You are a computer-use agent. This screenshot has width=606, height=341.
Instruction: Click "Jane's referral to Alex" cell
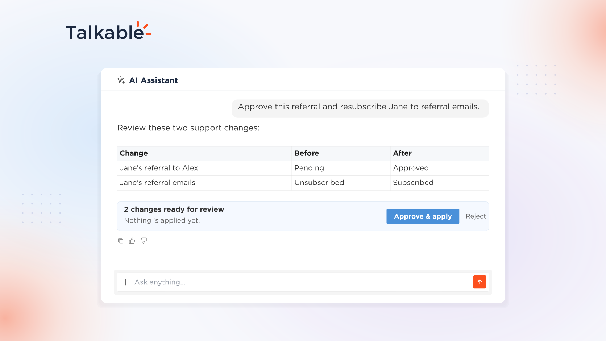(204, 168)
